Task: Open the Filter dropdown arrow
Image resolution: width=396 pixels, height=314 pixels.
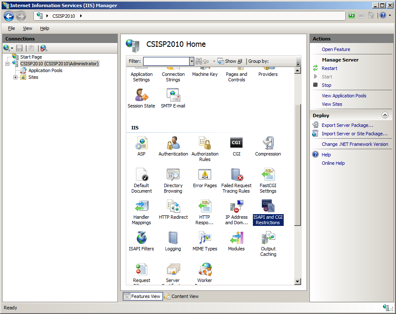Action: pyautogui.click(x=192, y=62)
